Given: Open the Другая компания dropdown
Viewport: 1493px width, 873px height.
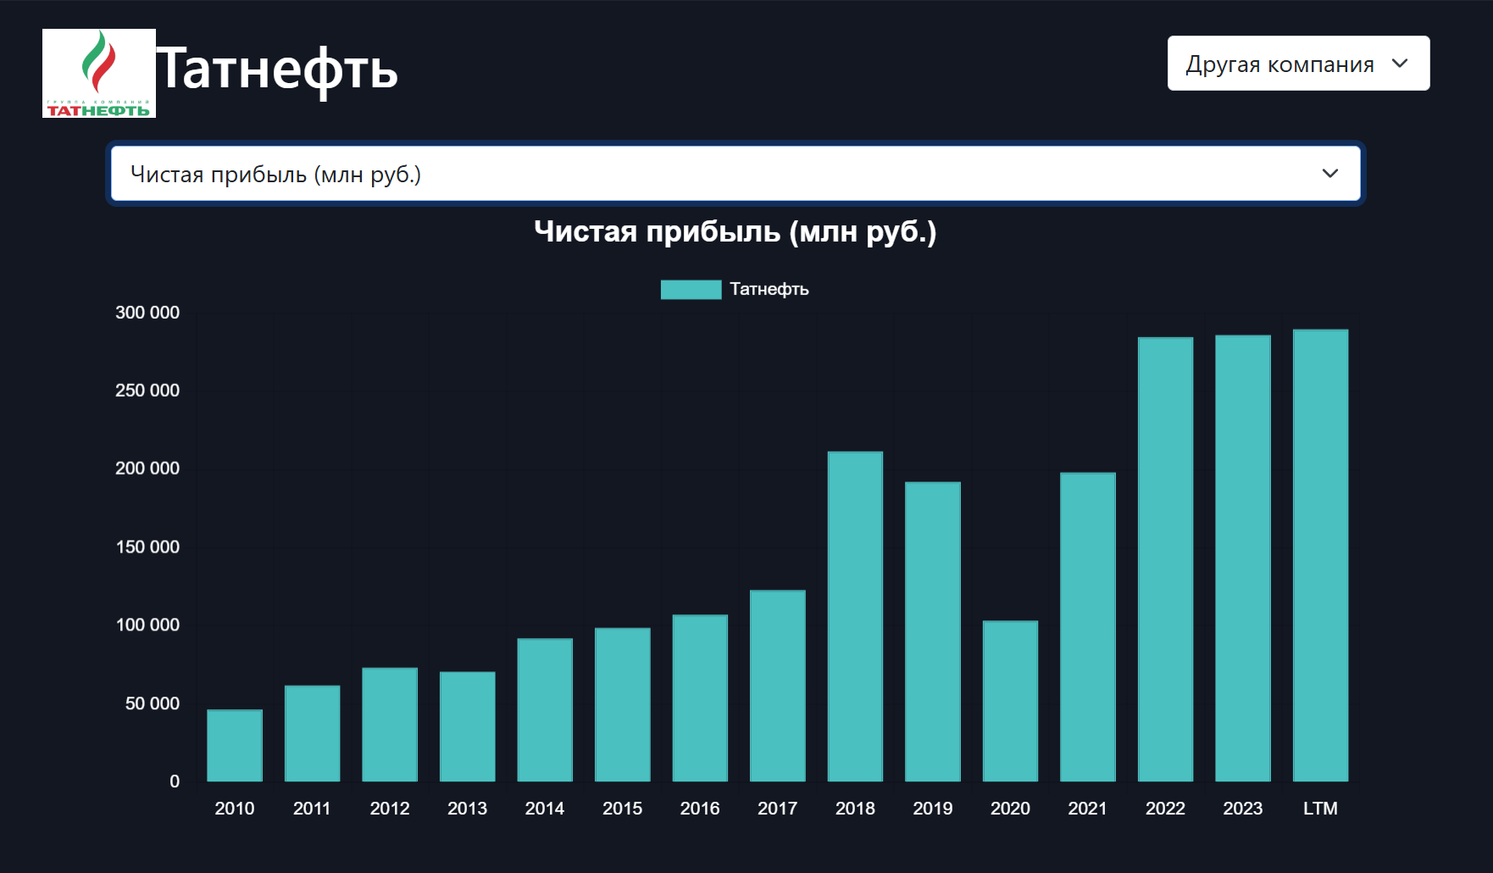Looking at the screenshot, I should pos(1298,64).
